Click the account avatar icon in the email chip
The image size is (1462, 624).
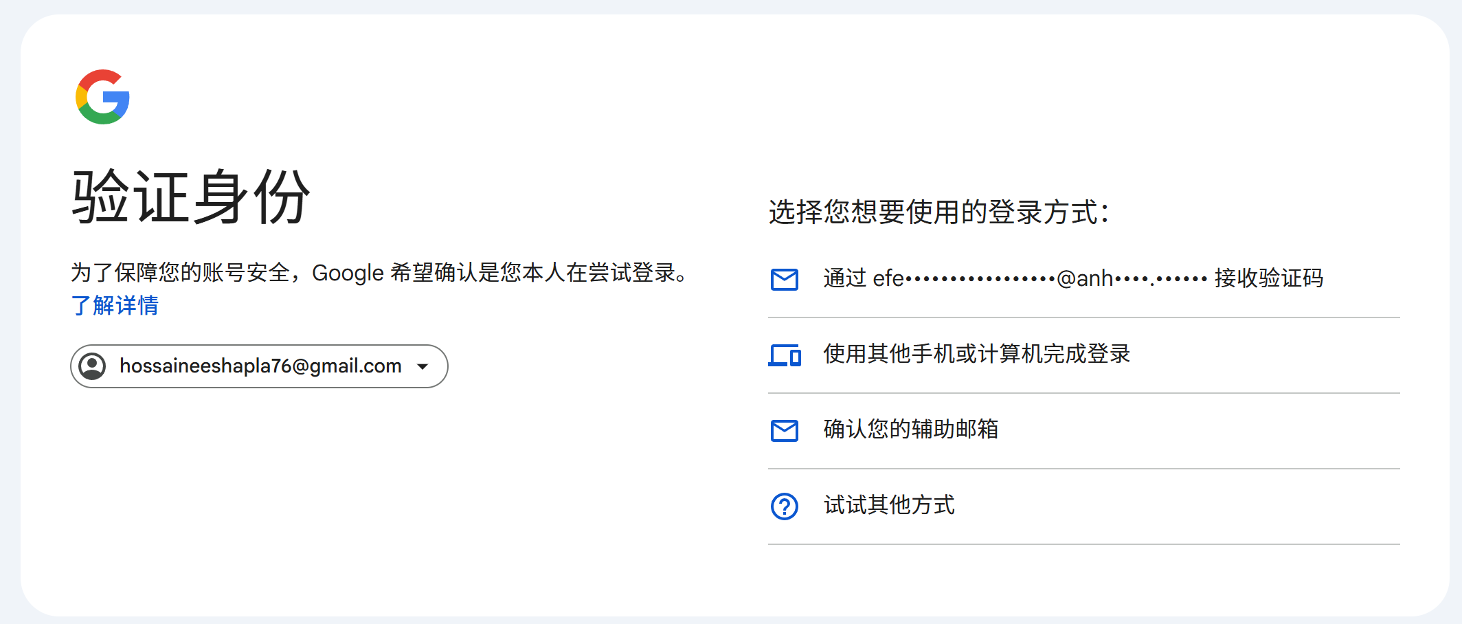[92, 366]
